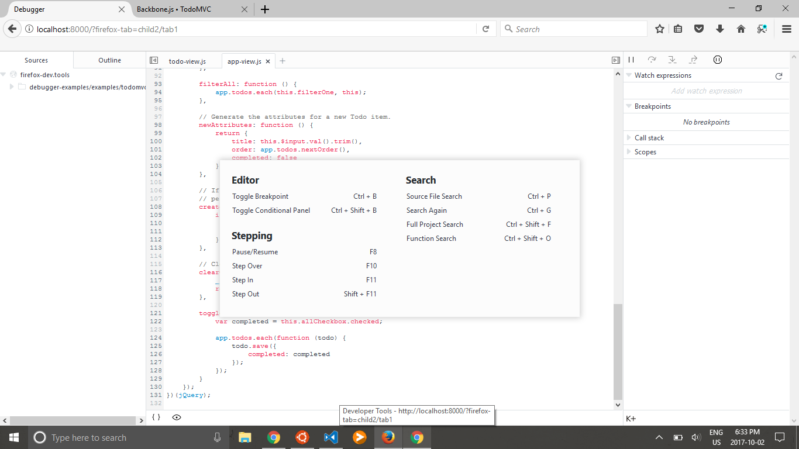The height and width of the screenshot is (449, 799).
Task: Click the Add watch expression field
Action: 707,91
